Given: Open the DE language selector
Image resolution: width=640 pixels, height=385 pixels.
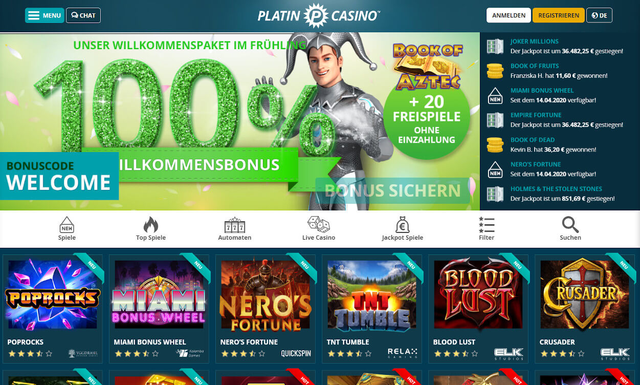Looking at the screenshot, I should [599, 15].
